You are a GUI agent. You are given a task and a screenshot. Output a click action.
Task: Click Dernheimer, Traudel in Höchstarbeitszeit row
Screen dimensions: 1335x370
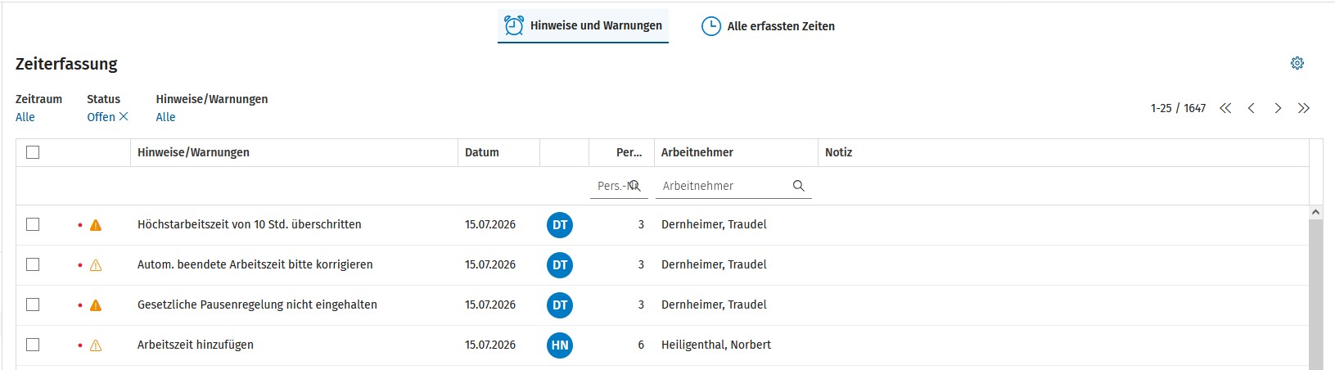point(714,224)
